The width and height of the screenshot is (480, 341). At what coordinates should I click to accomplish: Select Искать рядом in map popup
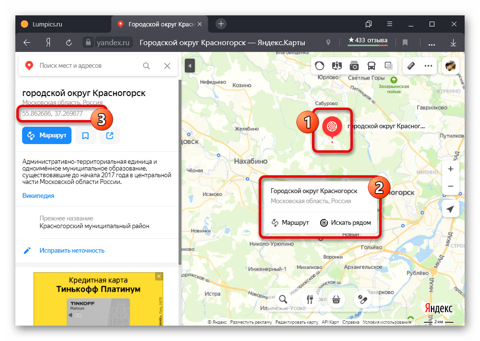[x=345, y=223]
